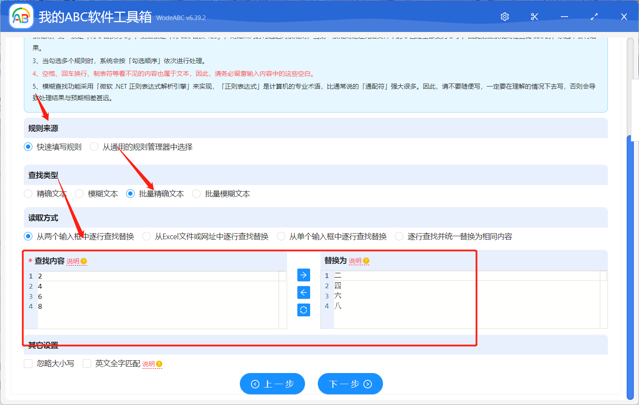
Task: Click the 上一步 button
Action: 272,384
